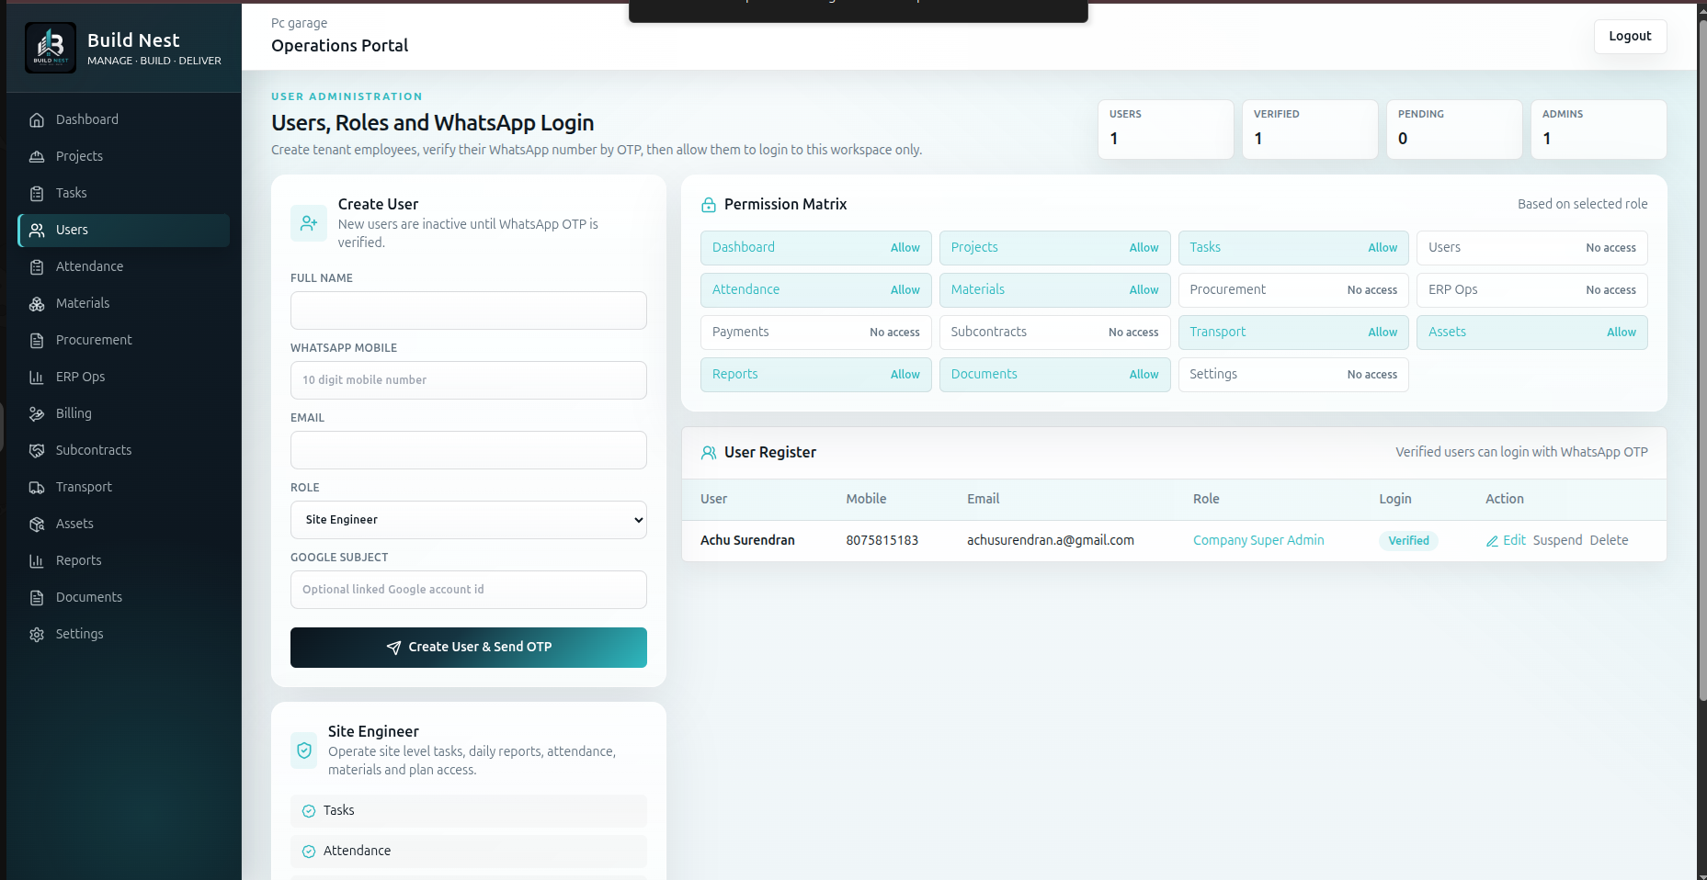The width and height of the screenshot is (1707, 880).
Task: Focus the Full Name input field
Action: tap(469, 310)
